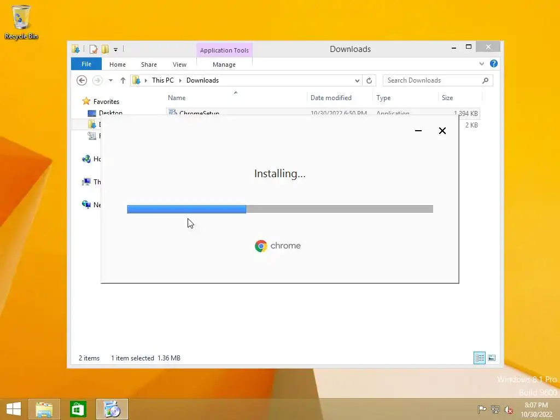Click the muted volume tray icon

[508, 410]
